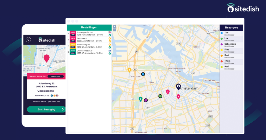Click pink map marker number 3
The image size is (266, 140).
(x=168, y=92)
